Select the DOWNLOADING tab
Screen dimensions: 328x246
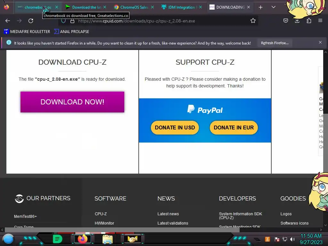click(x=230, y=7)
